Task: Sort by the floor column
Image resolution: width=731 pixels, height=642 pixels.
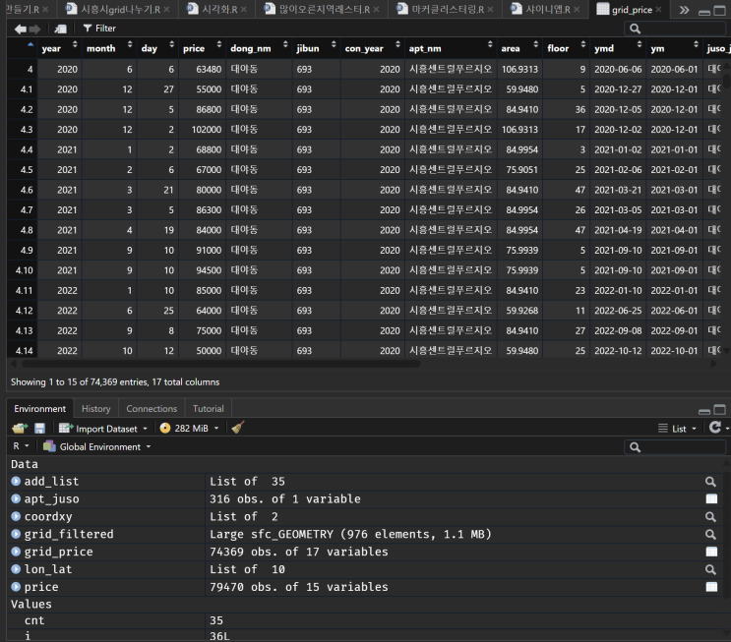Action: click(567, 48)
